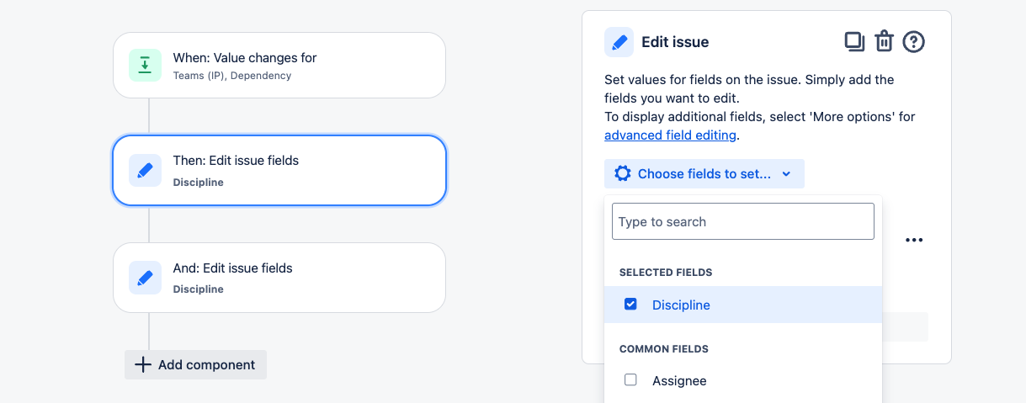Focus the Type to search field
This screenshot has width=1026, height=403.
743,221
